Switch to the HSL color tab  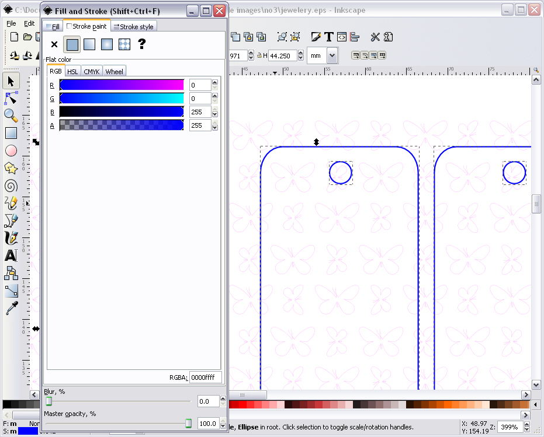pos(72,71)
